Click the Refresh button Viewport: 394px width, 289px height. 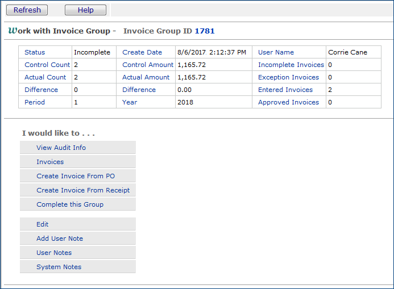click(27, 10)
